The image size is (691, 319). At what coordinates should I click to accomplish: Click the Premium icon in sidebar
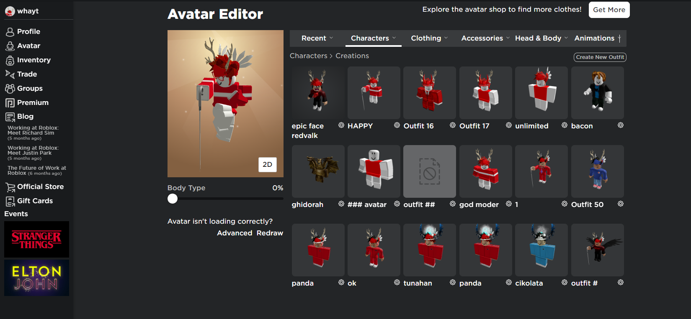(x=10, y=103)
